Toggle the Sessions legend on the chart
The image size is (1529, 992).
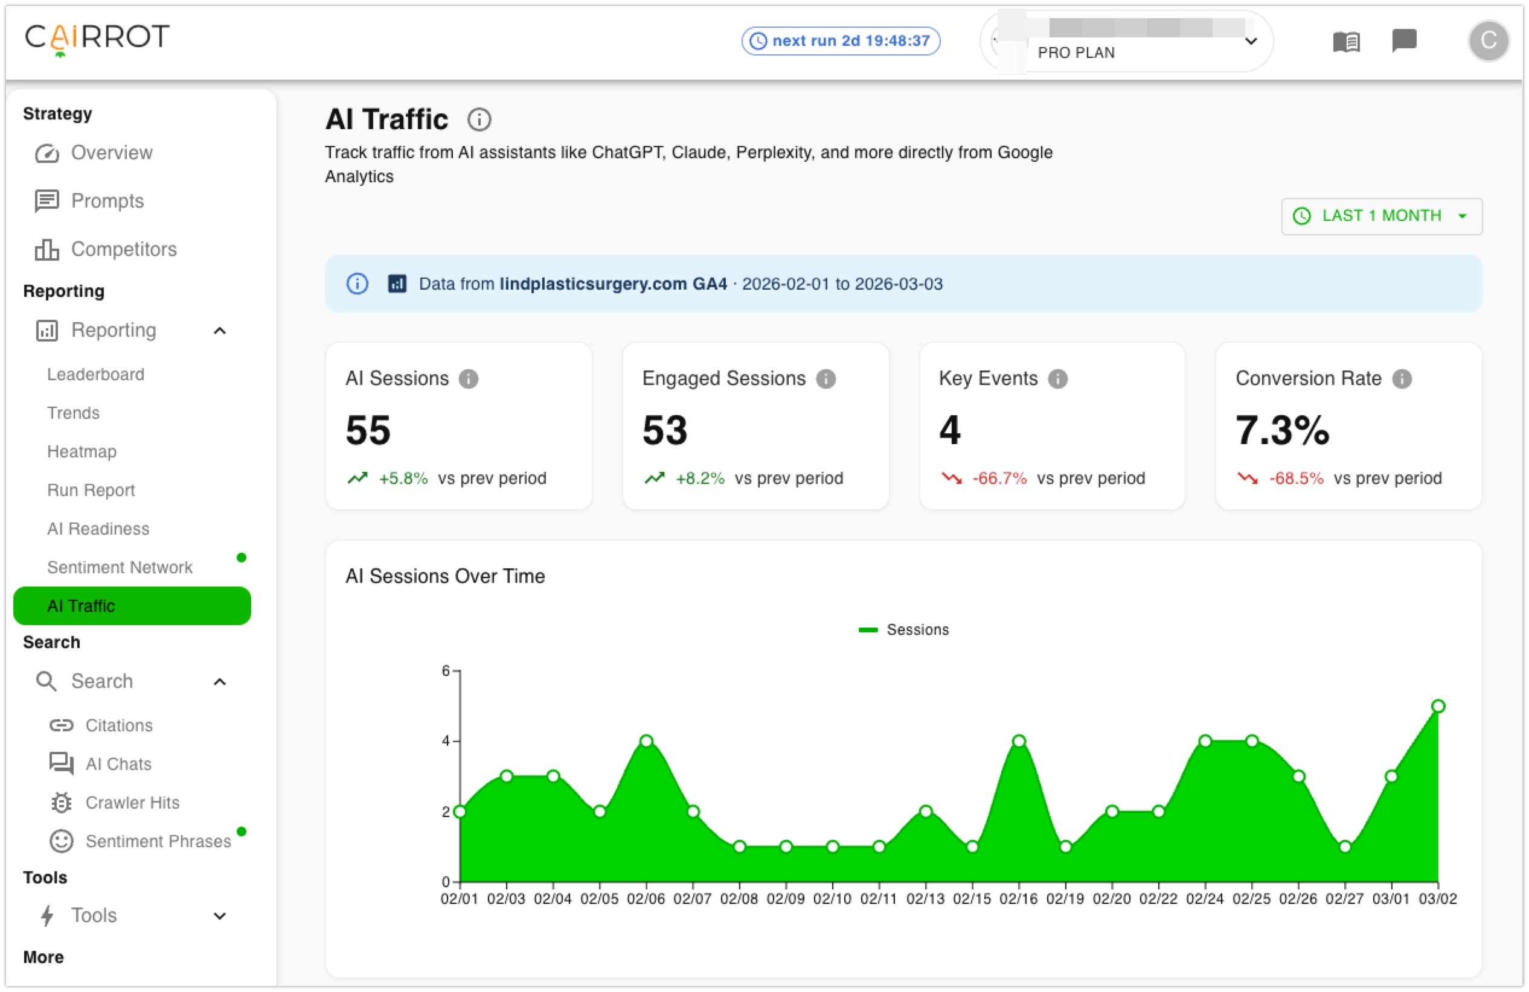904,629
